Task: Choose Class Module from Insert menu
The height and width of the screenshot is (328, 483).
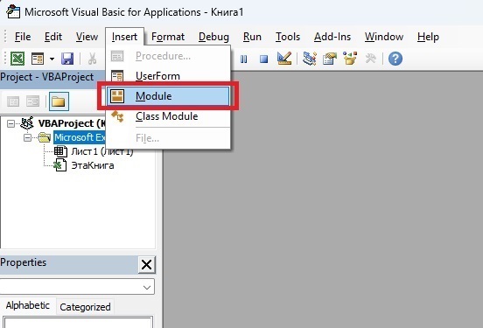Action: tap(168, 116)
